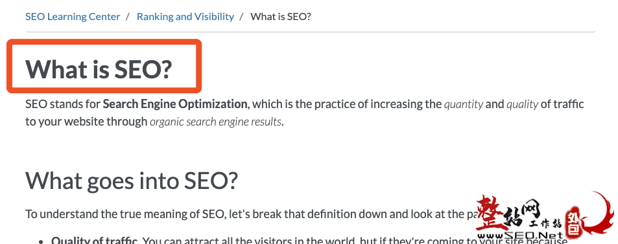Click the italic word 'quality'
Image resolution: width=618 pixels, height=244 pixels.
tap(522, 105)
